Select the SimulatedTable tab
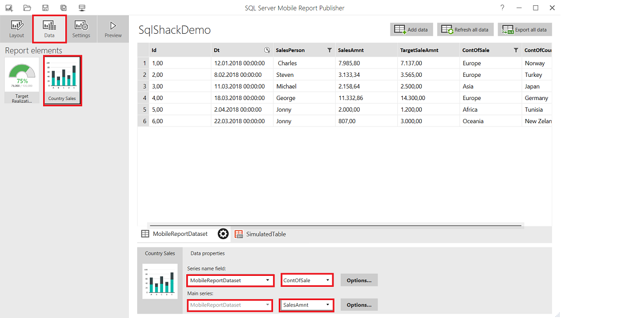This screenshot has width=627, height=318. click(266, 234)
